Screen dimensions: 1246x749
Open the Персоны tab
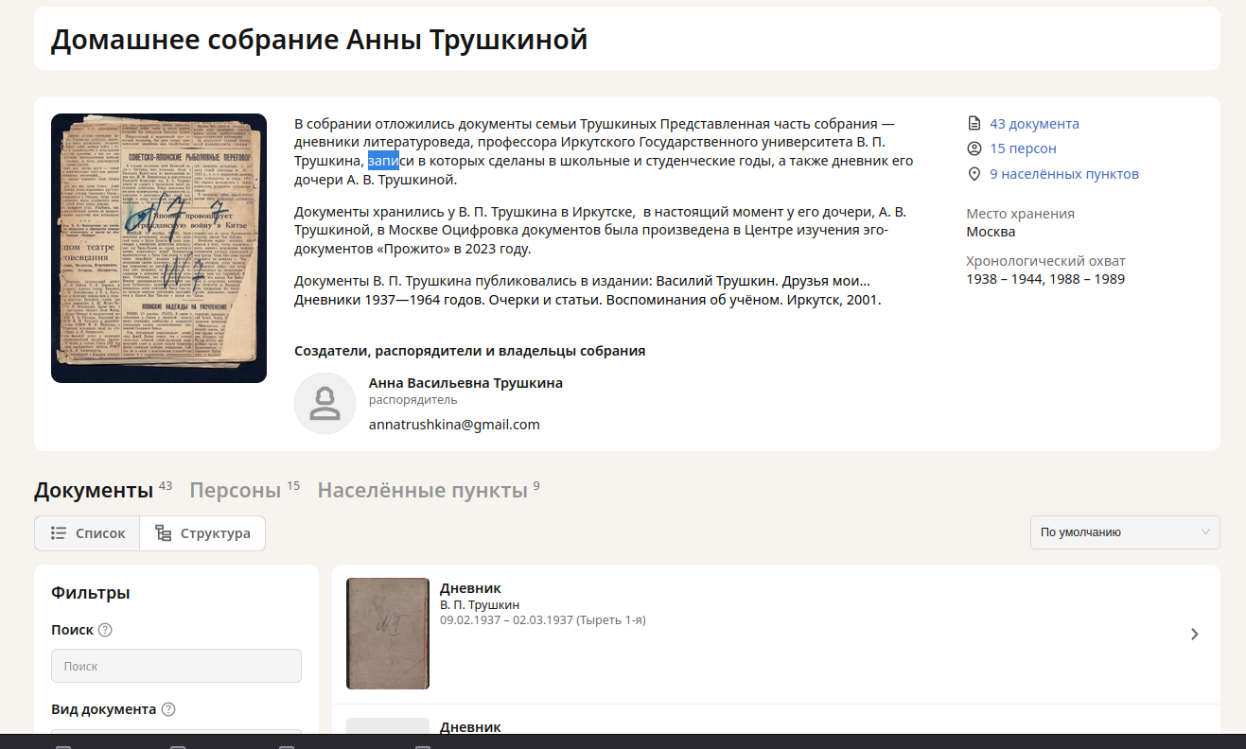[x=236, y=490]
